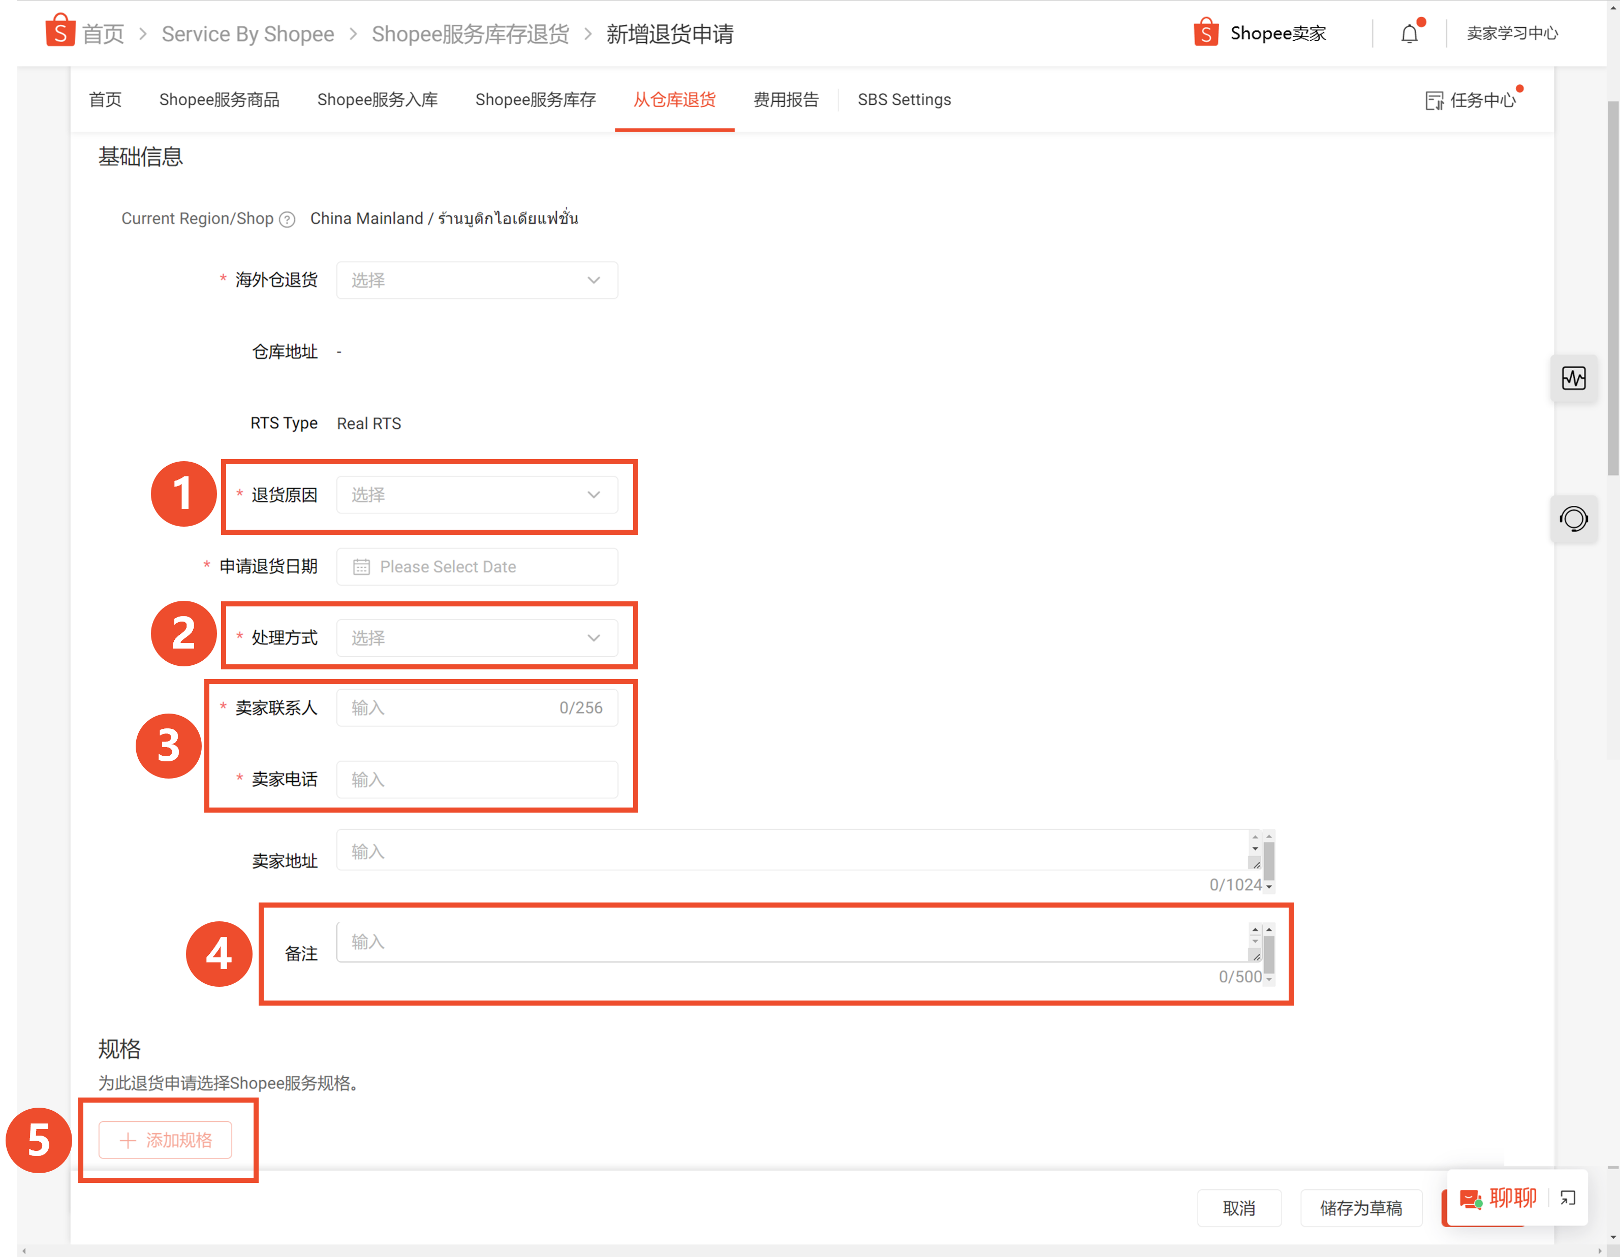1620x1257 pixels.
Task: Click the plus icon on 添加规格
Action: [128, 1140]
